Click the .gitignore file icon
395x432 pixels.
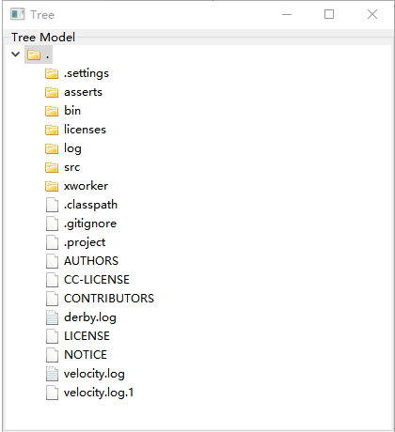(52, 224)
